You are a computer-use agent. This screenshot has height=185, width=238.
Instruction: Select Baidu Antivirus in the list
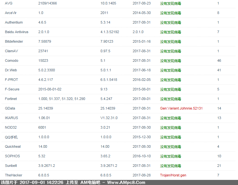click(17, 32)
